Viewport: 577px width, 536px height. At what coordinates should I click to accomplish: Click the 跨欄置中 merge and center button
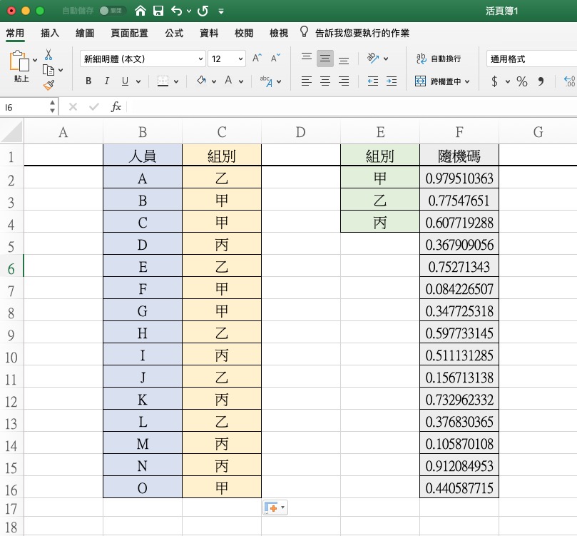(x=439, y=81)
